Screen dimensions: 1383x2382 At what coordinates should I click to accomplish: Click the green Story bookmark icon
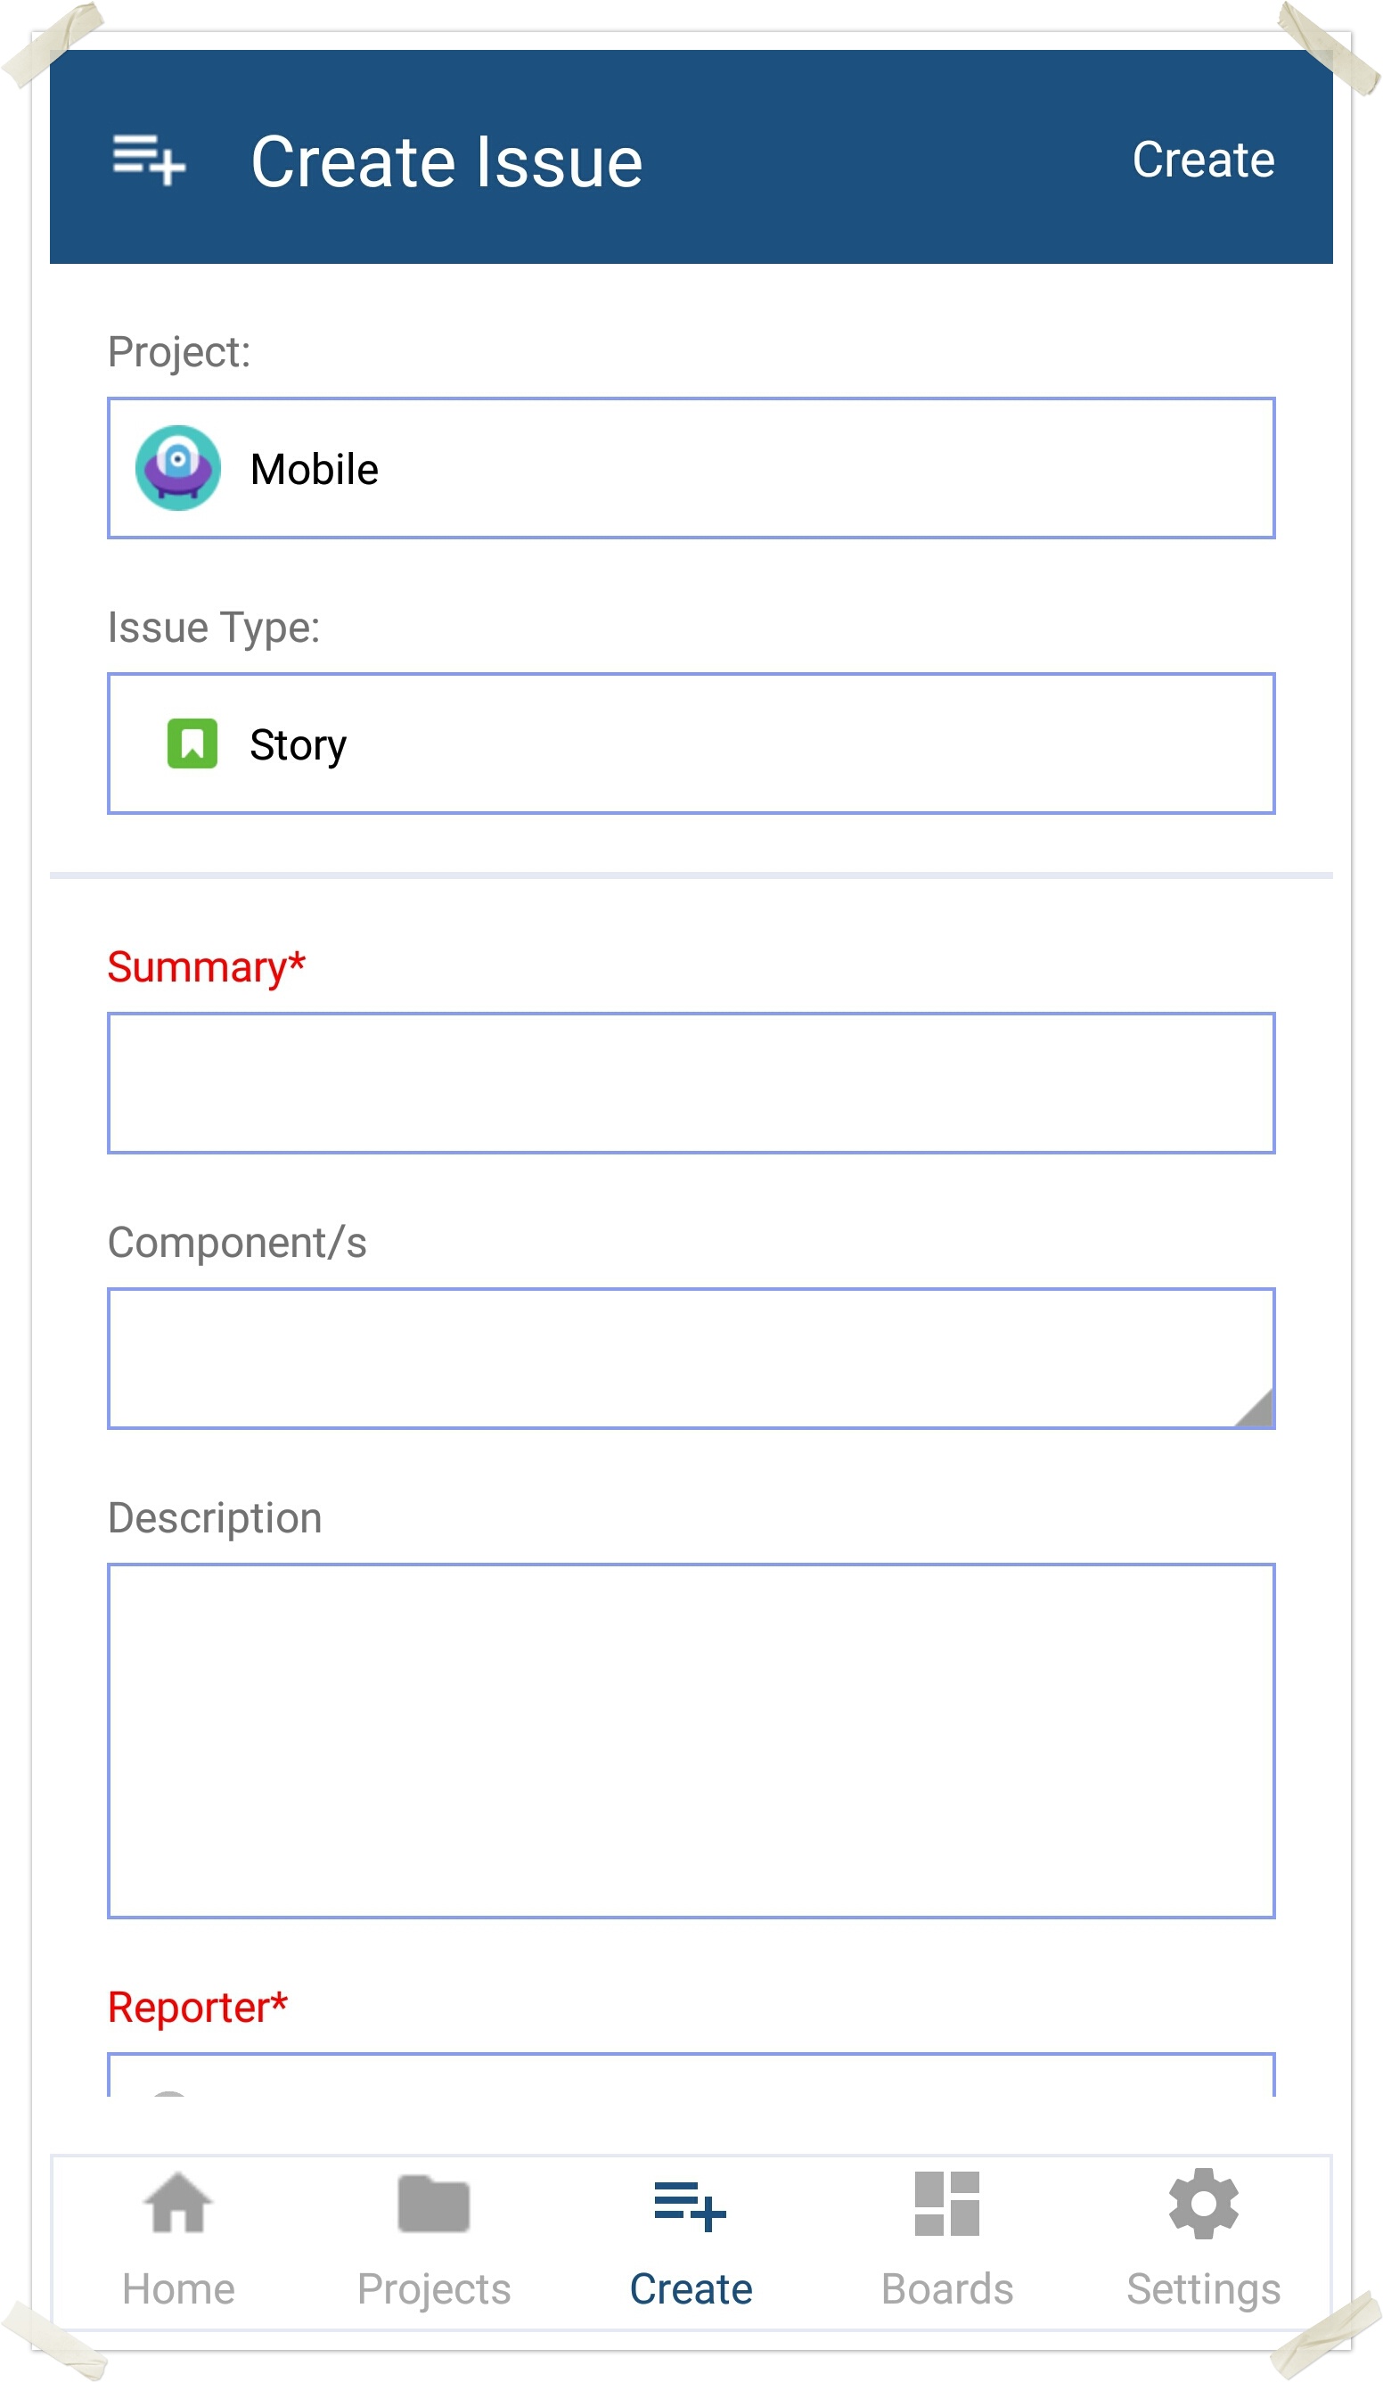coord(192,743)
